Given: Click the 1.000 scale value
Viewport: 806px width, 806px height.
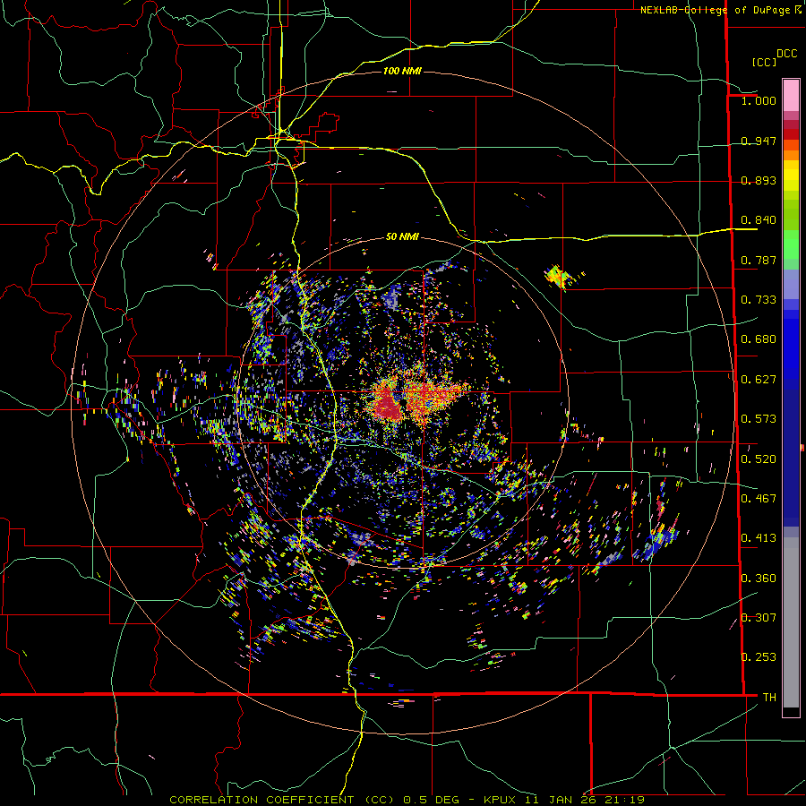Looking at the screenshot, I should coord(759,100).
